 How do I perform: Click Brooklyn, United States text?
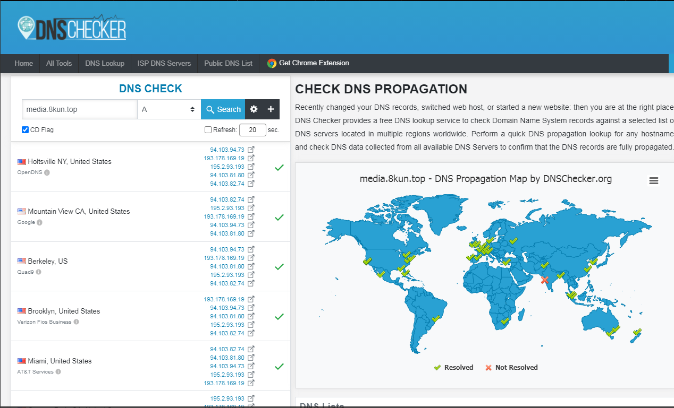click(64, 311)
